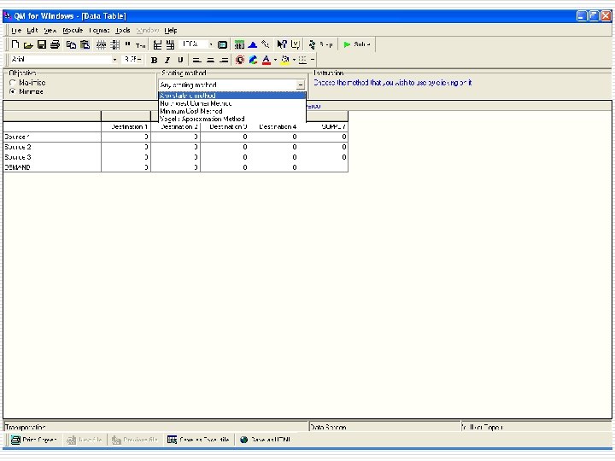Viewport: 615px width, 461px height.
Task: Open the Edit menu
Action: point(32,31)
